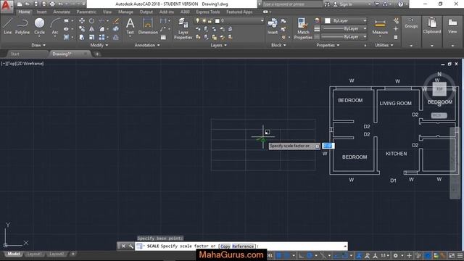The image size is (464, 261).
Task: Select the Circle tool
Action: coord(39,26)
